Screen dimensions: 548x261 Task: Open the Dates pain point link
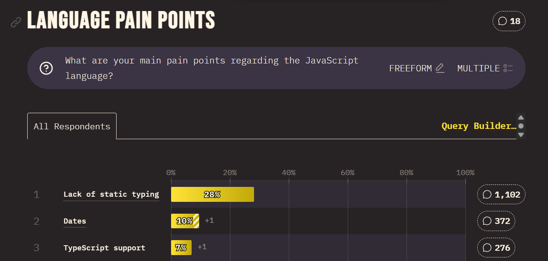coord(75,221)
